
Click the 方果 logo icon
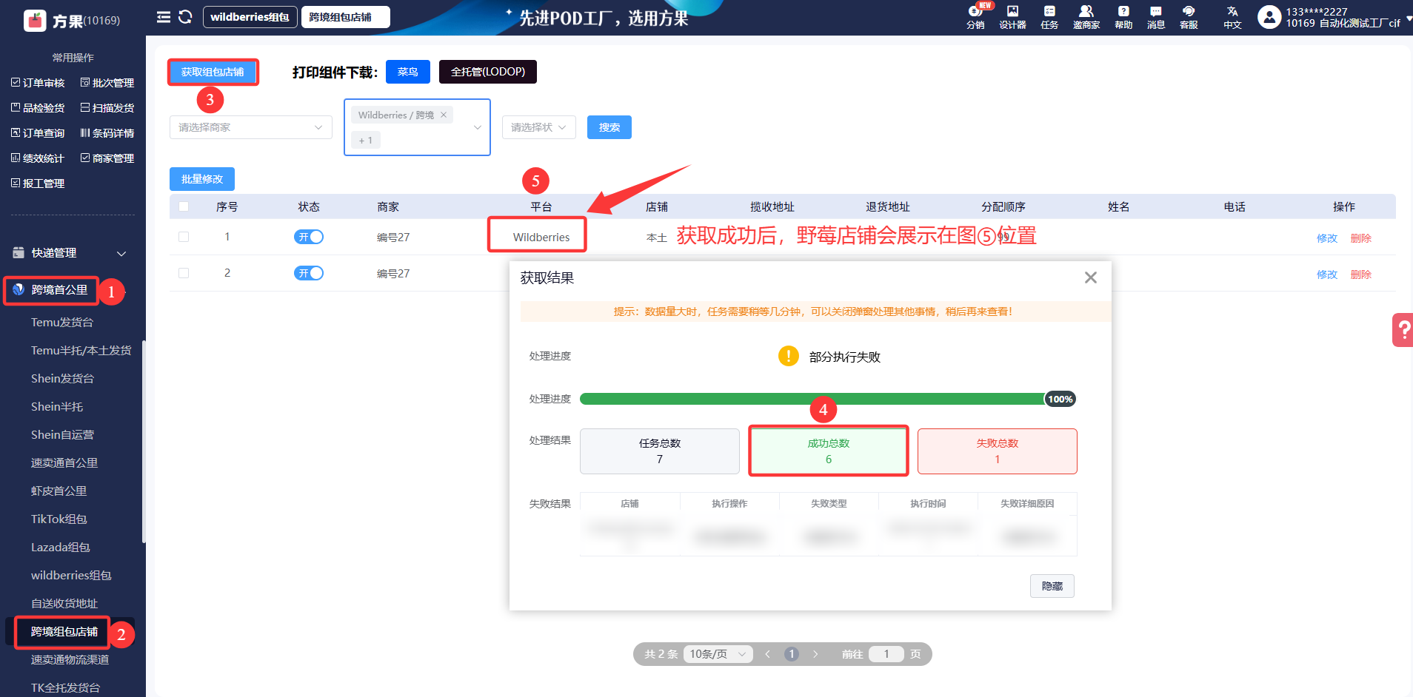pos(35,20)
